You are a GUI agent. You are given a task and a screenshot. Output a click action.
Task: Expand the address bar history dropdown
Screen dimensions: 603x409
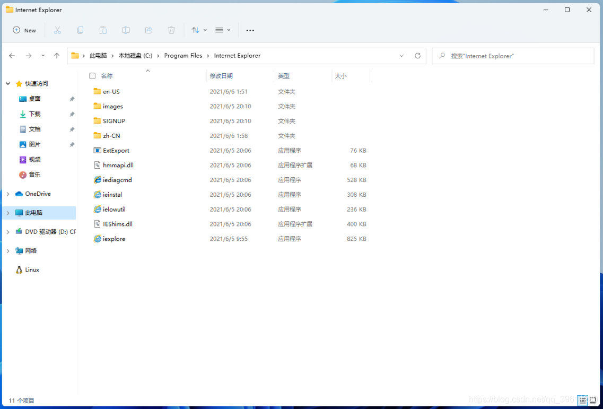(x=401, y=56)
